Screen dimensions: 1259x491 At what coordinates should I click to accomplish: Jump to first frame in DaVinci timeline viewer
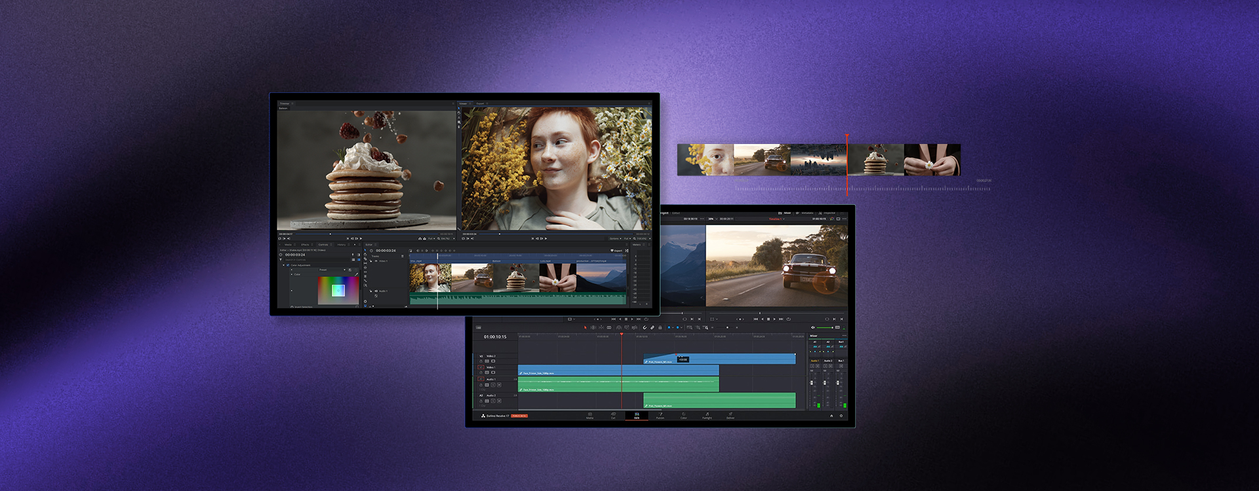click(x=755, y=319)
